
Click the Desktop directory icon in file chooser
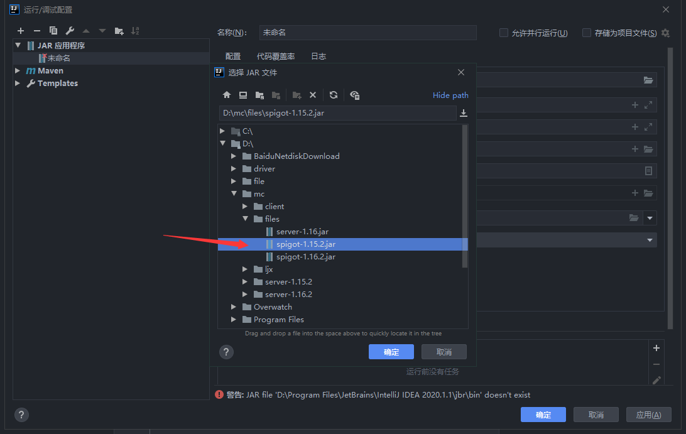pos(243,95)
